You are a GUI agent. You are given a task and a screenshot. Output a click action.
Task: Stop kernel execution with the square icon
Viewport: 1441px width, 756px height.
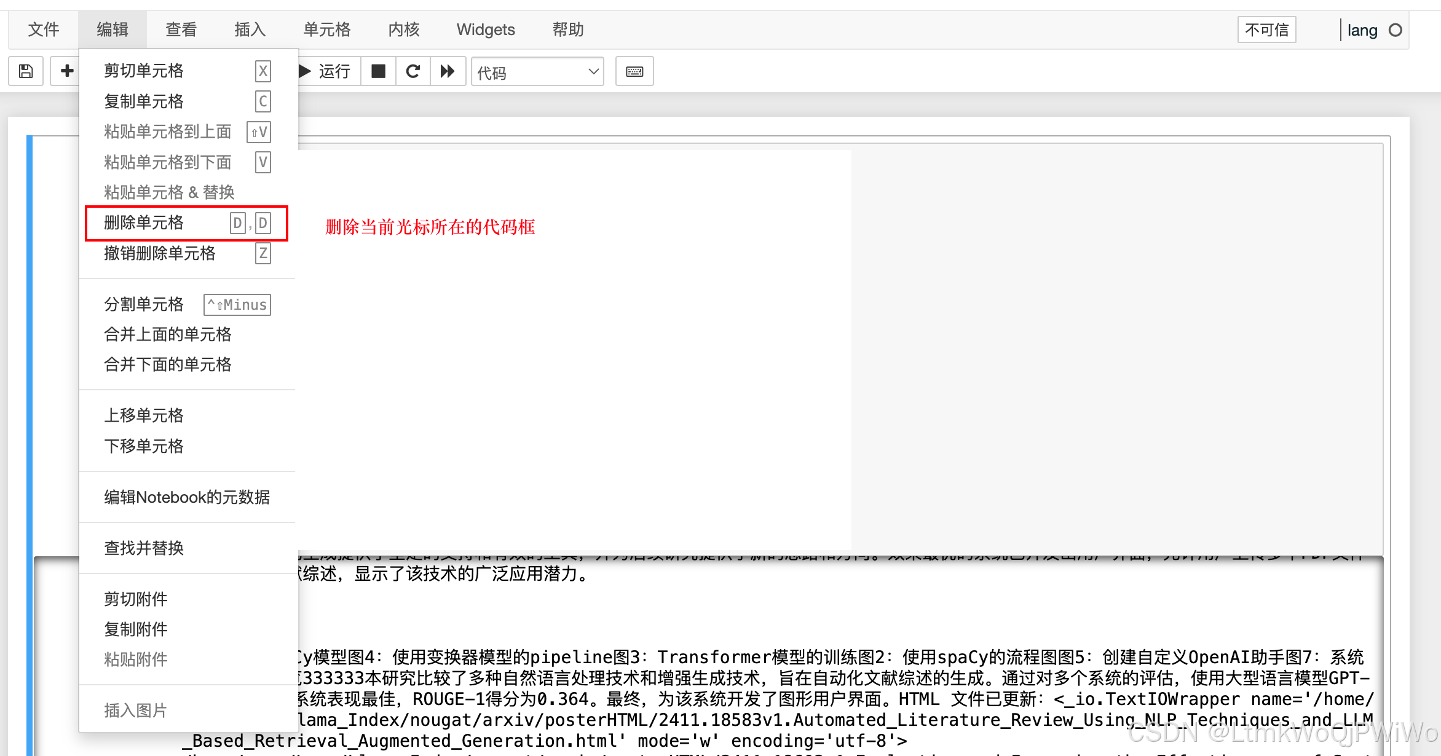377,71
